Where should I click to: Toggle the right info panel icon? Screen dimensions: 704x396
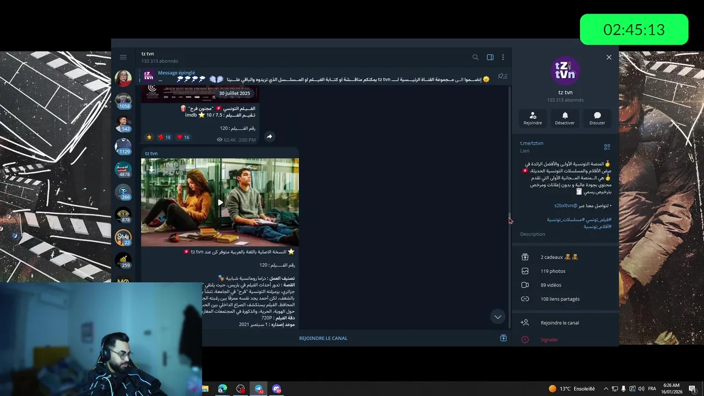(x=490, y=57)
